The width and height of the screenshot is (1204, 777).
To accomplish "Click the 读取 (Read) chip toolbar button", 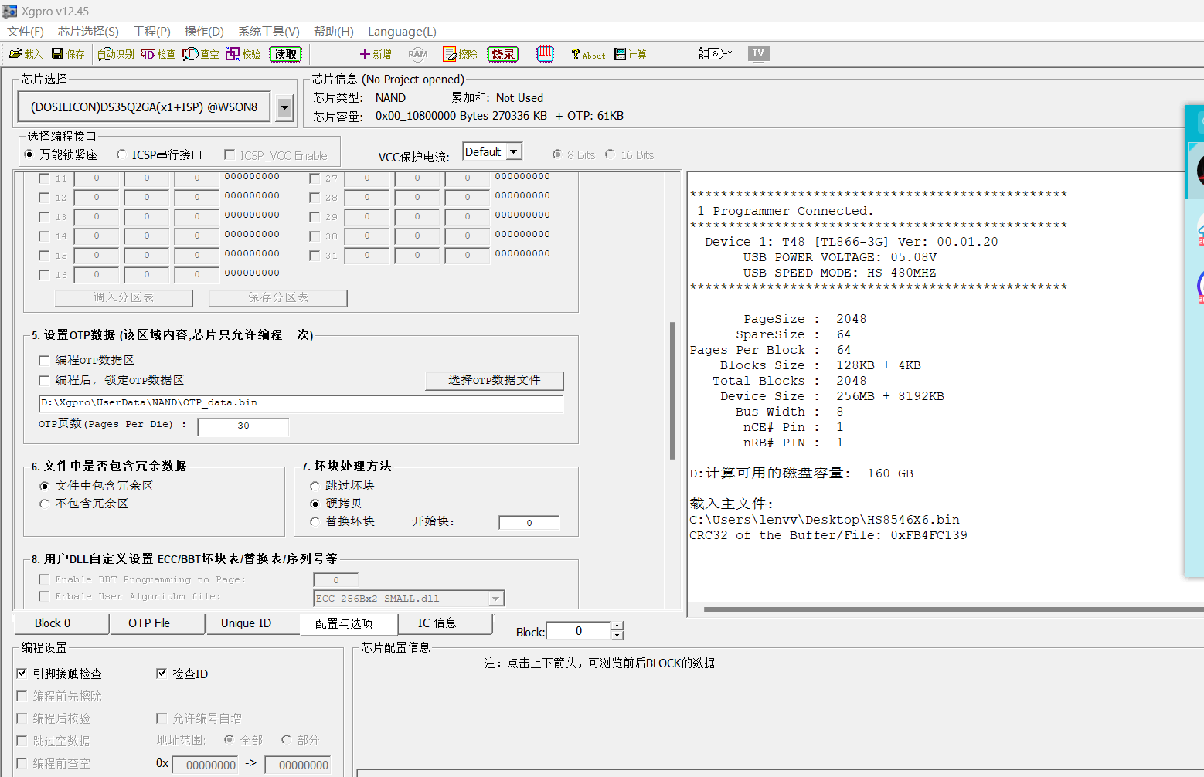I will 285,54.
